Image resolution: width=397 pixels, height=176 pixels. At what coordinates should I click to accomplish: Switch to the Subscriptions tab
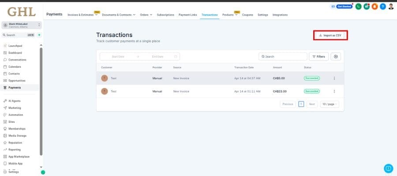pos(165,15)
